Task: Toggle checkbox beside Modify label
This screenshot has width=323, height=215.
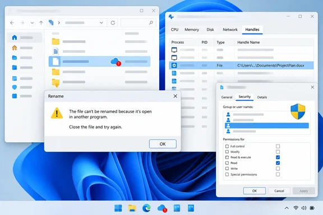Action: 227,152
